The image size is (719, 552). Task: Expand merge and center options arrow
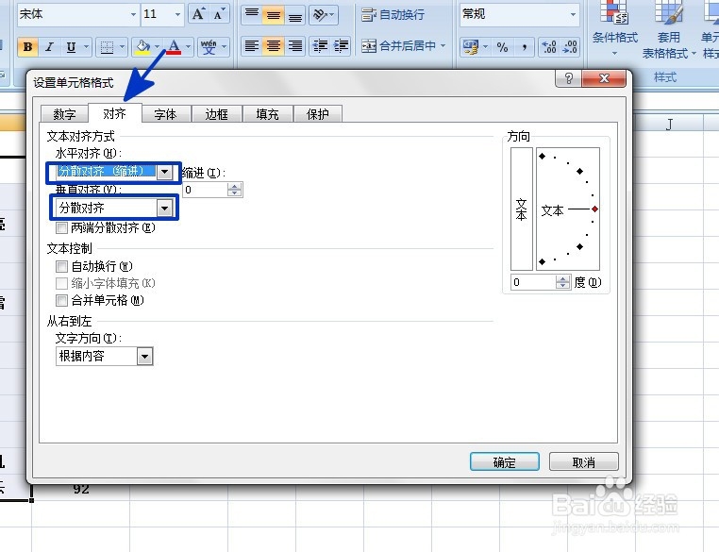pyautogui.click(x=443, y=46)
